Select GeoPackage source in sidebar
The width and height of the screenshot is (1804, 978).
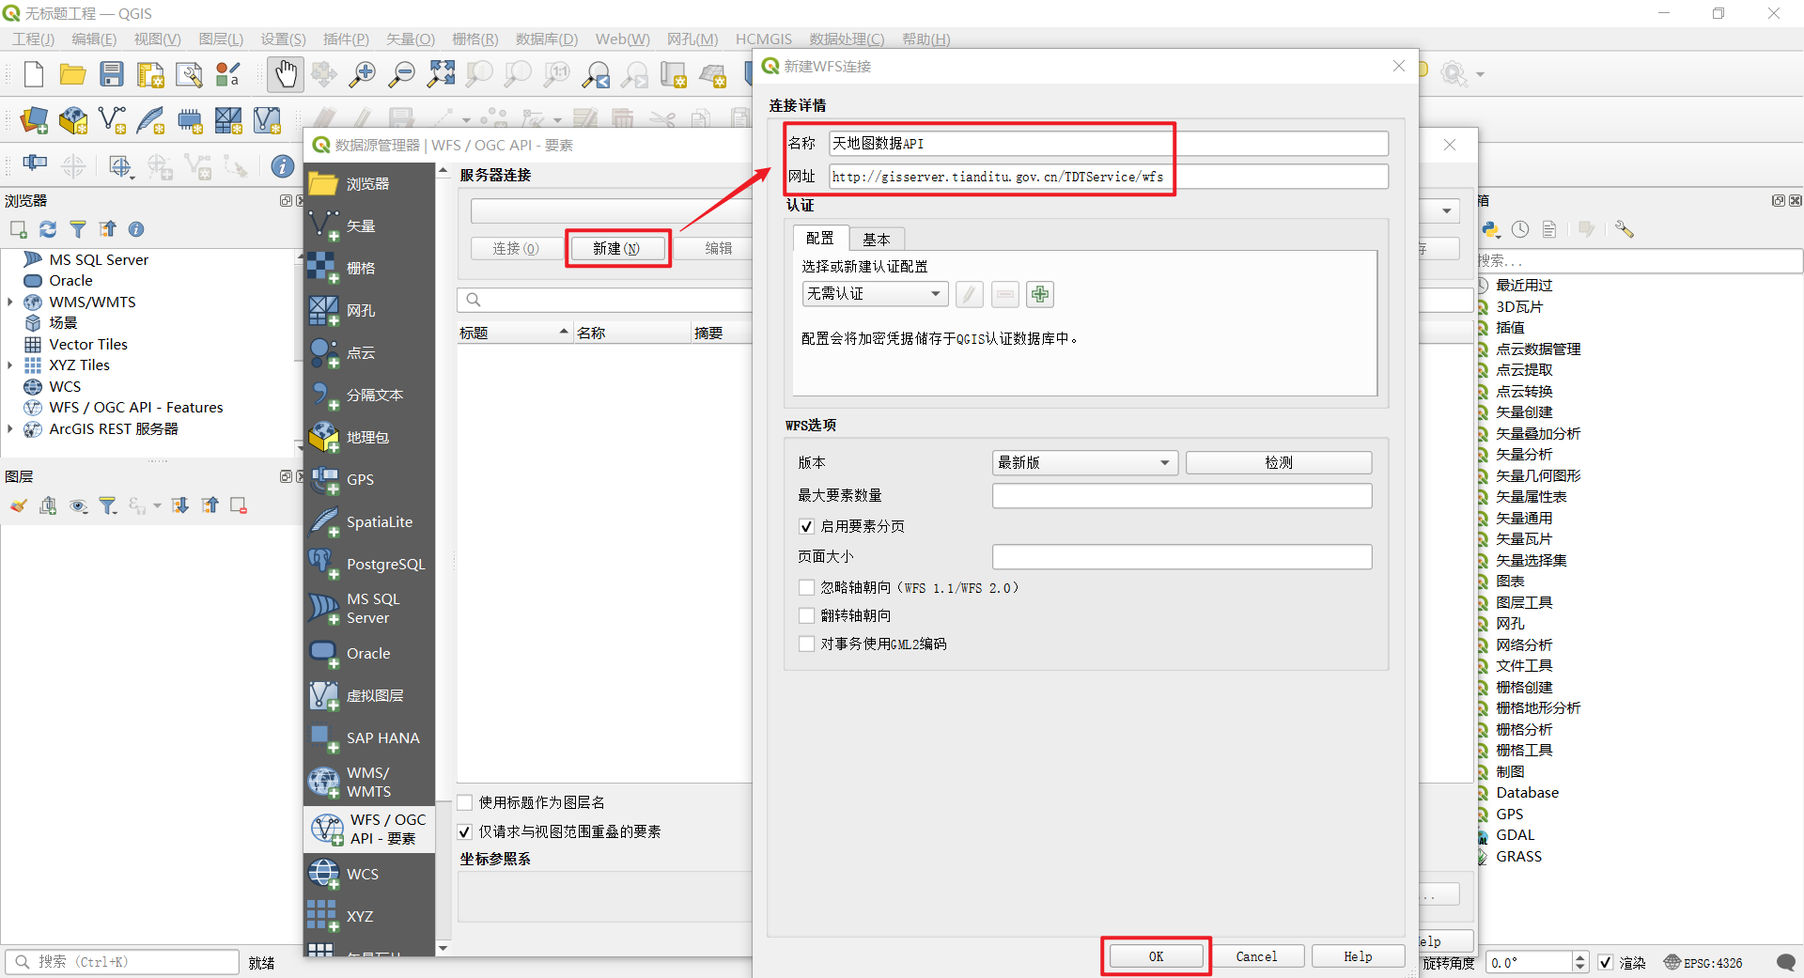point(369,438)
